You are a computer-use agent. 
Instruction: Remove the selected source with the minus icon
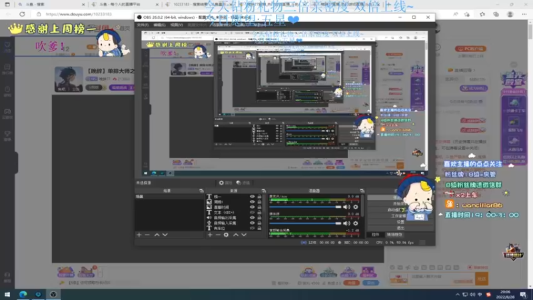point(218,235)
